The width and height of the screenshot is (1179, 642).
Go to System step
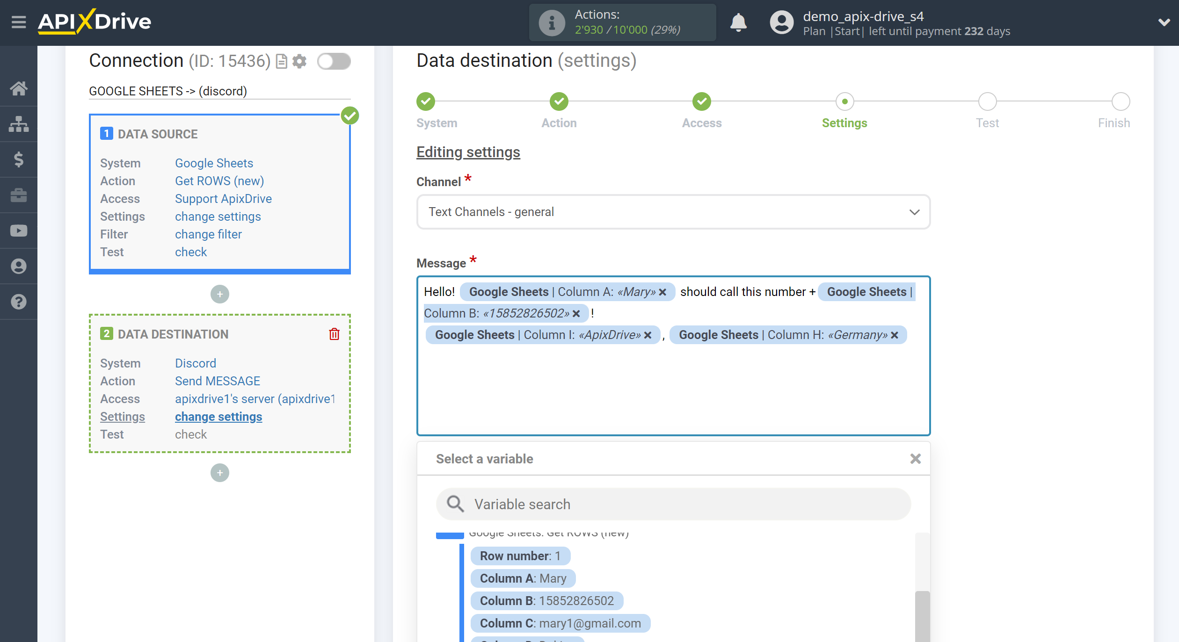tap(426, 101)
